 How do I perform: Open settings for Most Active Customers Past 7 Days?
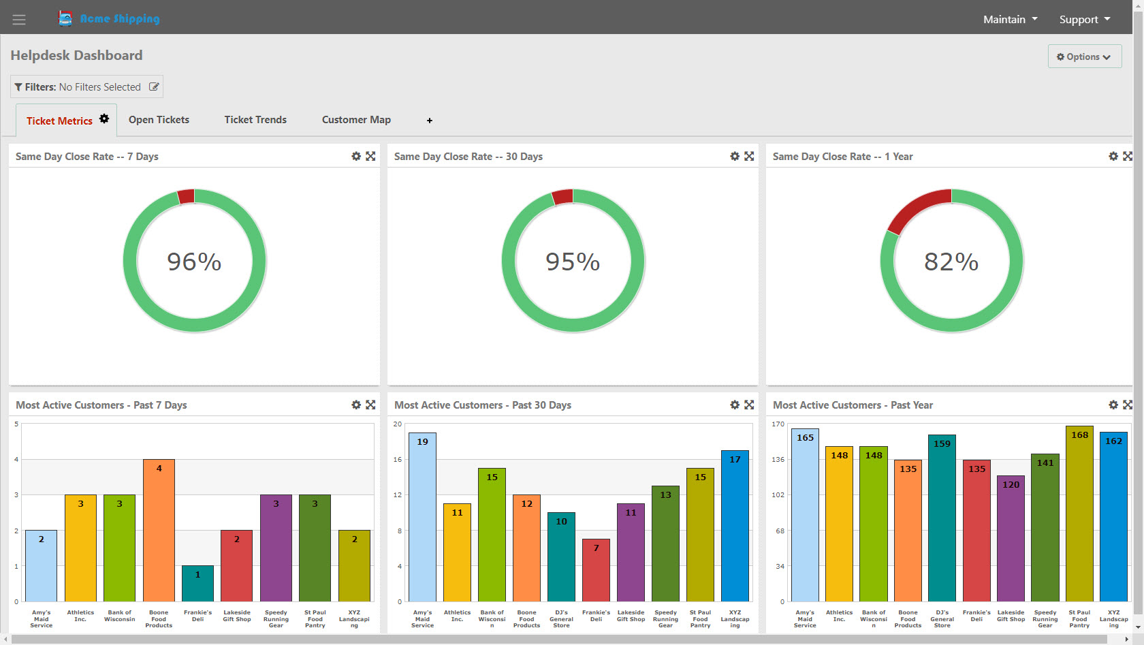point(356,405)
